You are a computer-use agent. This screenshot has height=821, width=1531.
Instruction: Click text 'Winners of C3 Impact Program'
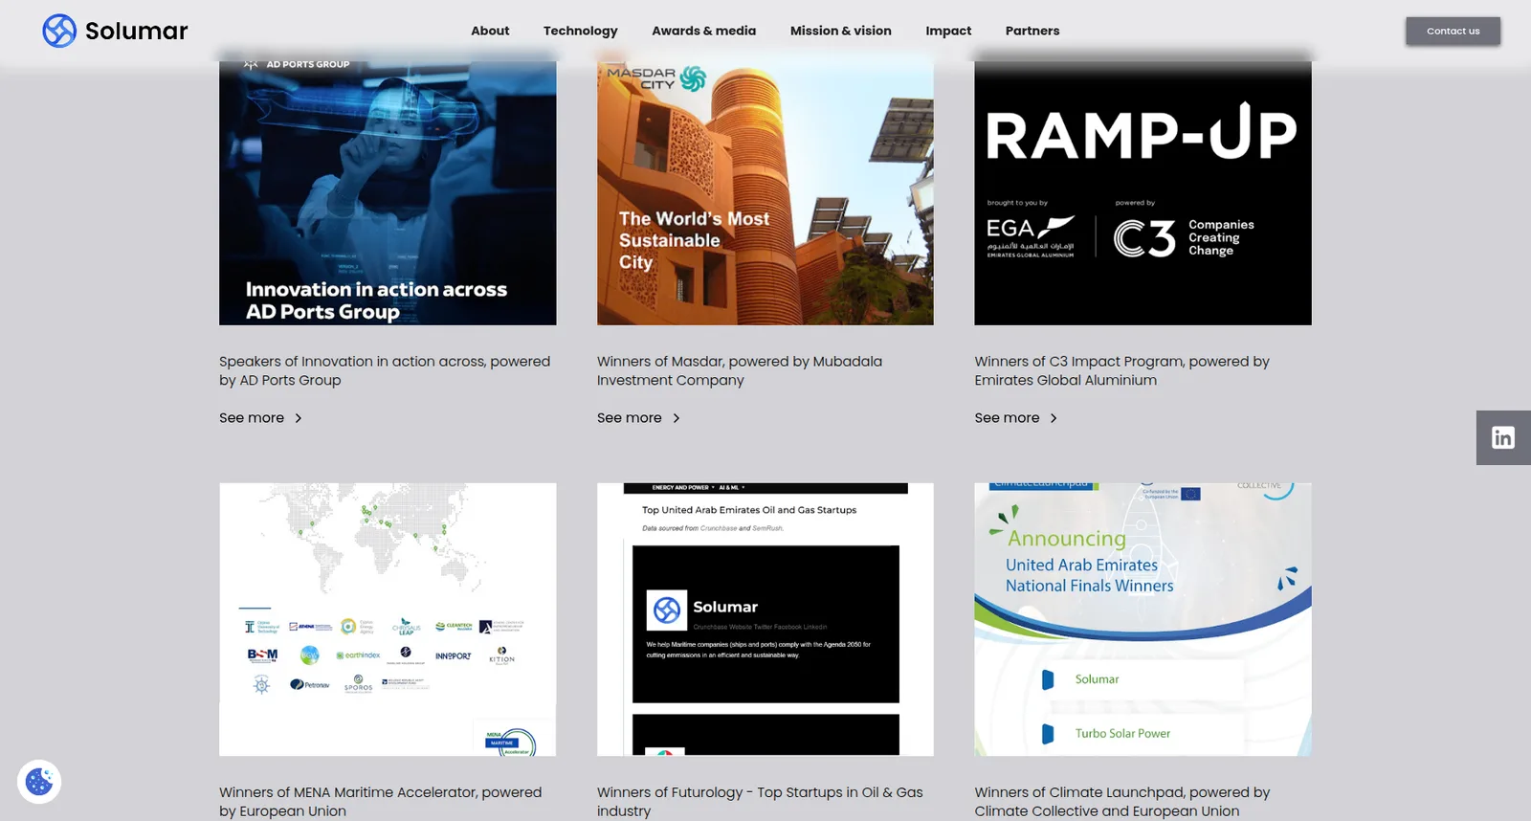[1079, 362]
